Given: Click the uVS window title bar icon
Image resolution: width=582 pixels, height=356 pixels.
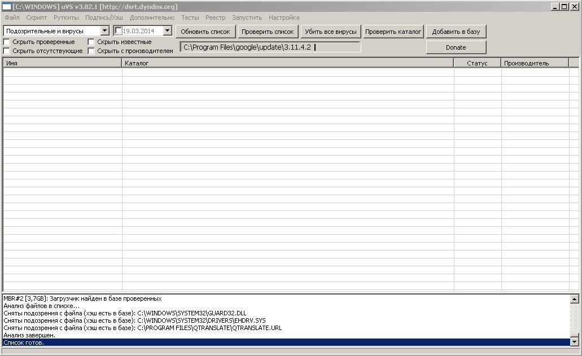Looking at the screenshot, I should tap(6, 6).
